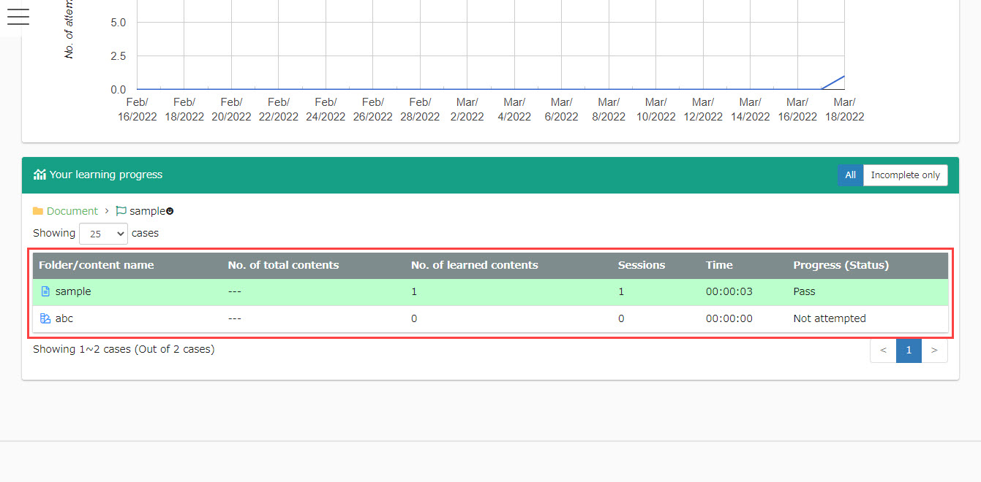Image resolution: width=981 pixels, height=482 pixels.
Task: Go to the previous page of results
Action: click(883, 351)
